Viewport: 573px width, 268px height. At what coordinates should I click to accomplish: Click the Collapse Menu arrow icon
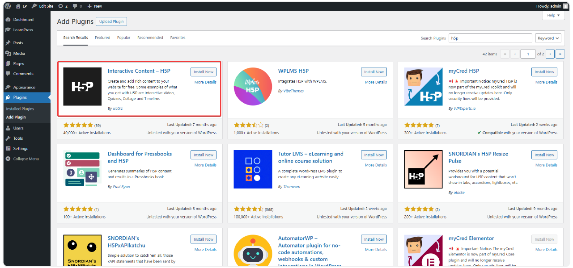point(8,159)
